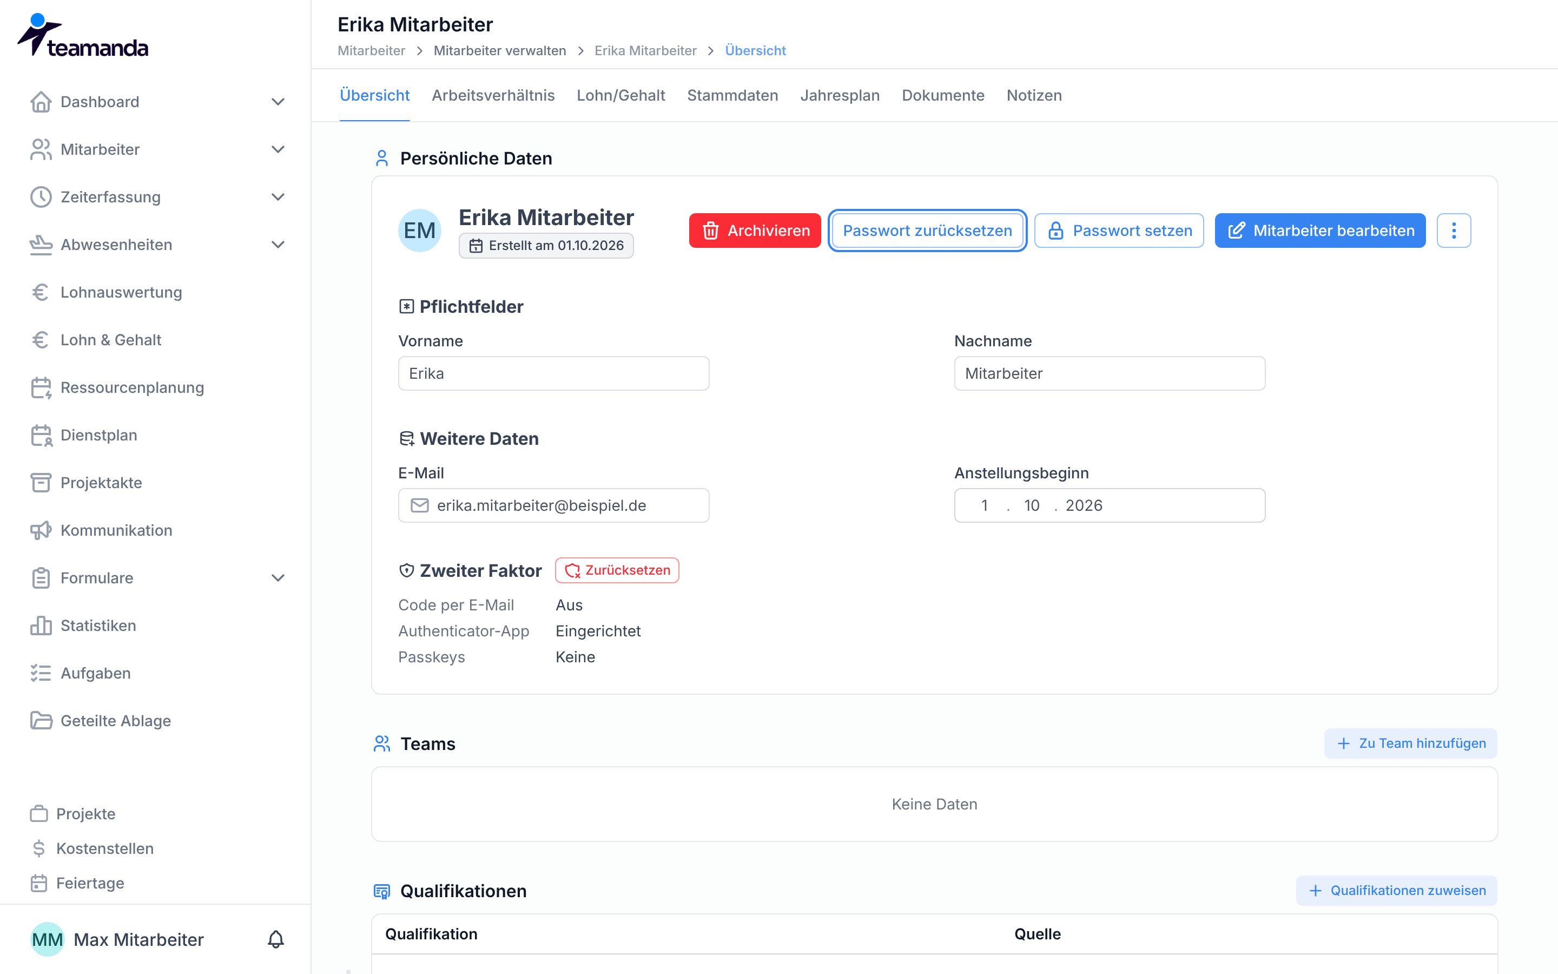Viewport: 1558px width, 974px height.
Task: Open the notifications bell
Action: click(x=275, y=939)
